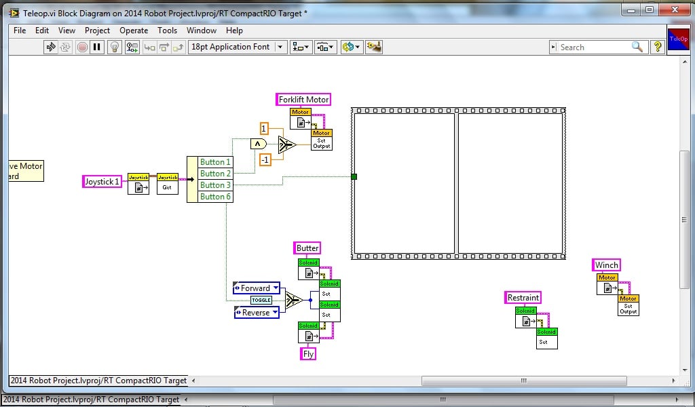
Task: Click the horizontal scrollbar right arrow
Action: pos(674,381)
